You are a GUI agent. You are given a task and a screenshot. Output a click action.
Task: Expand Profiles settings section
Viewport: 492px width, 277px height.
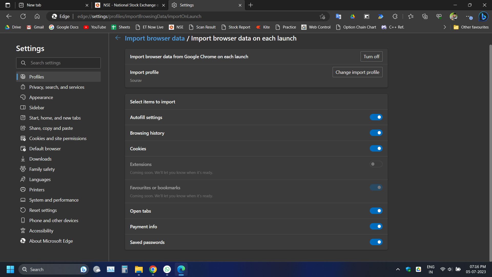pyautogui.click(x=59, y=77)
